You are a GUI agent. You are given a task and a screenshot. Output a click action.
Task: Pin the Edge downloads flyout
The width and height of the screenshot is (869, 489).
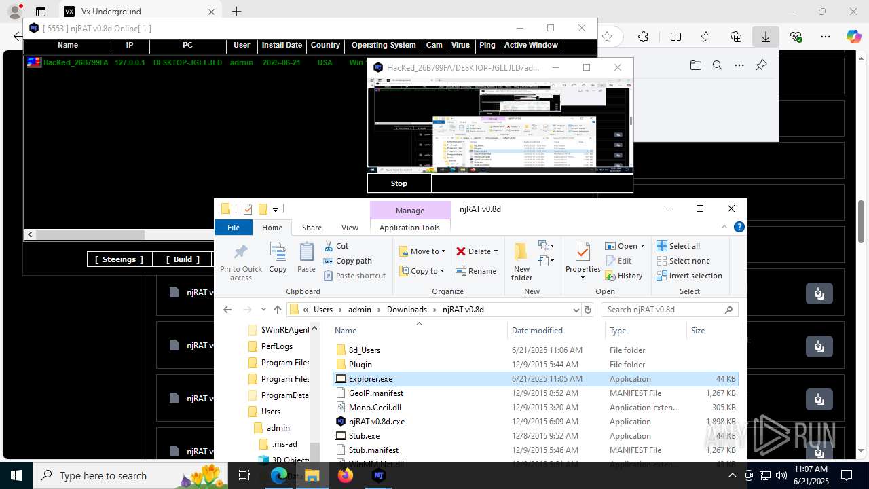click(761, 65)
